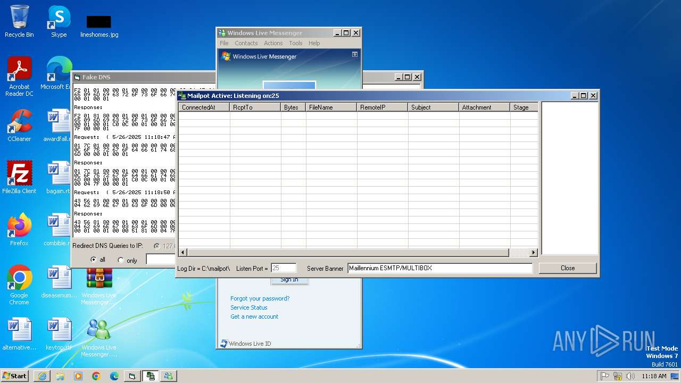
Task: Click the Subject column header
Action: point(434,107)
